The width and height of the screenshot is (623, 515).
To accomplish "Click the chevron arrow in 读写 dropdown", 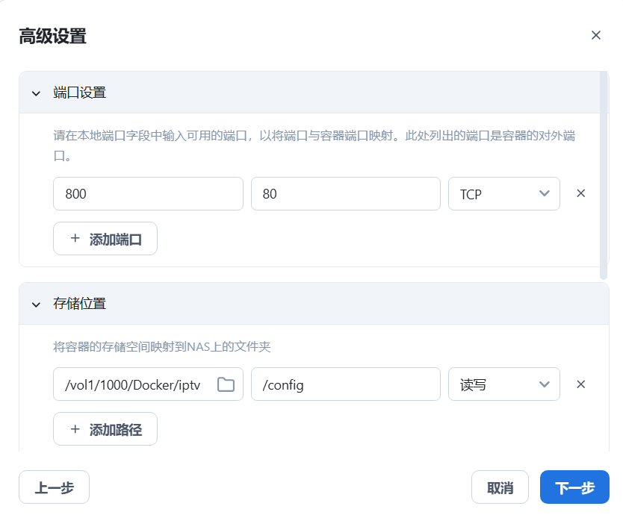I will pyautogui.click(x=545, y=384).
